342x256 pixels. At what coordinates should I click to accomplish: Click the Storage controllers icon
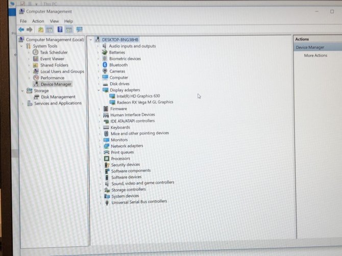coord(107,190)
